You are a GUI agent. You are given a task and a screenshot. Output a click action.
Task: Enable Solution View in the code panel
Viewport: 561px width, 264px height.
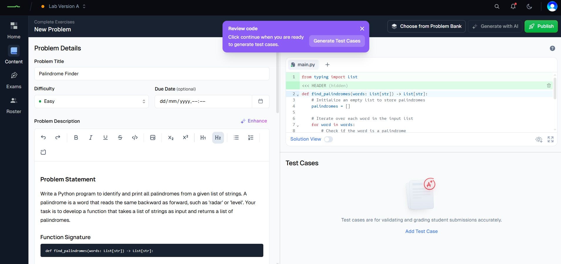[x=328, y=139]
